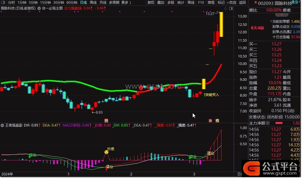Click the red R badge beside stock code
This screenshot has width=302, height=178.
point(256,3)
